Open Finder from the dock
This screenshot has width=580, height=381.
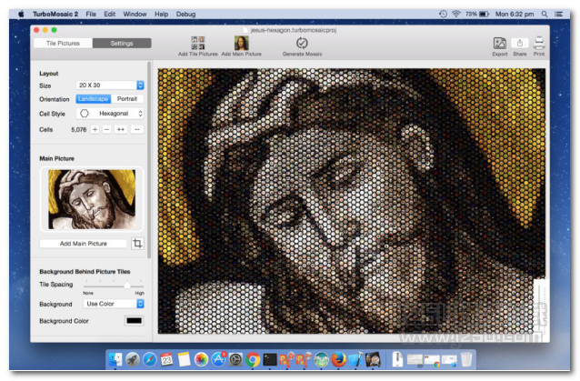click(115, 359)
